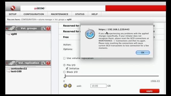Click the Safari compass icon in dialog

(90, 34)
